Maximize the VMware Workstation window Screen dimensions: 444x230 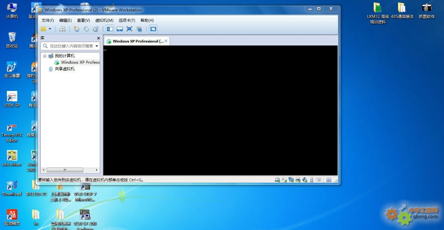pos(319,9)
